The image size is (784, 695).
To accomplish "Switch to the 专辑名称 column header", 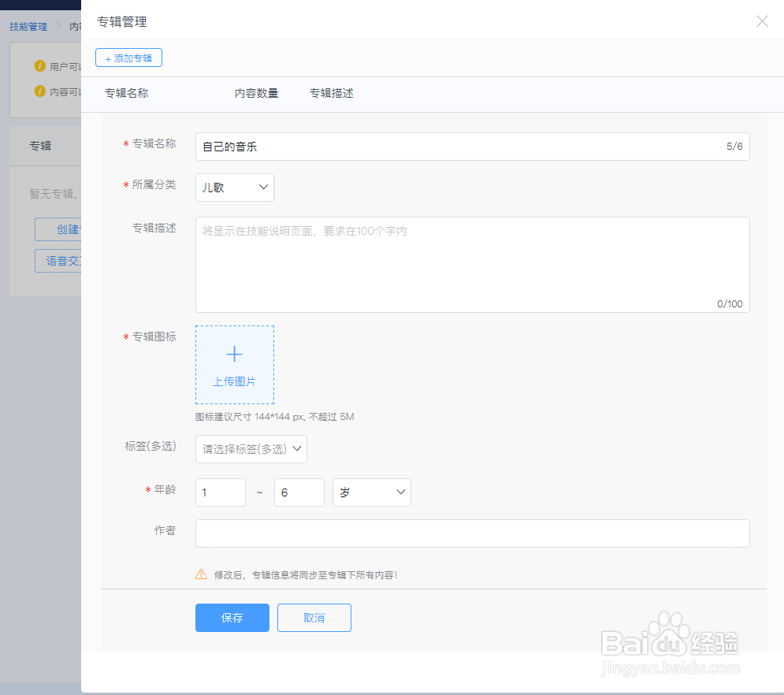I will (x=125, y=93).
